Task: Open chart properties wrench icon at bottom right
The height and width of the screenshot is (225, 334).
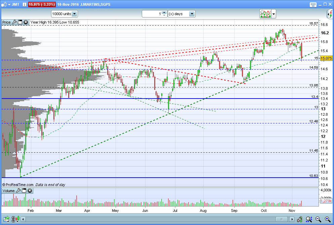Action: 300,219
